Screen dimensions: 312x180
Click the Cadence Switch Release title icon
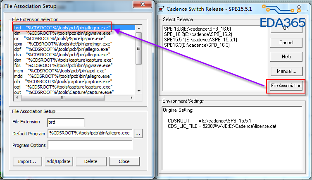(x=161, y=9)
